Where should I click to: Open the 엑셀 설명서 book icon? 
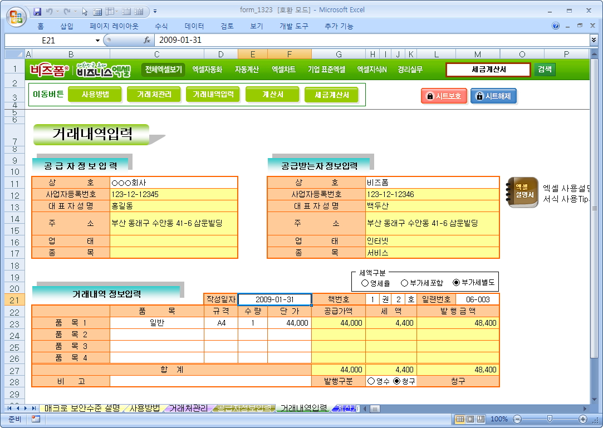tap(522, 192)
